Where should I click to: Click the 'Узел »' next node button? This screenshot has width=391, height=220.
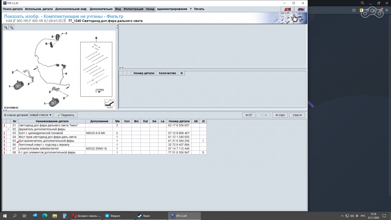pyautogui.click(x=297, y=115)
